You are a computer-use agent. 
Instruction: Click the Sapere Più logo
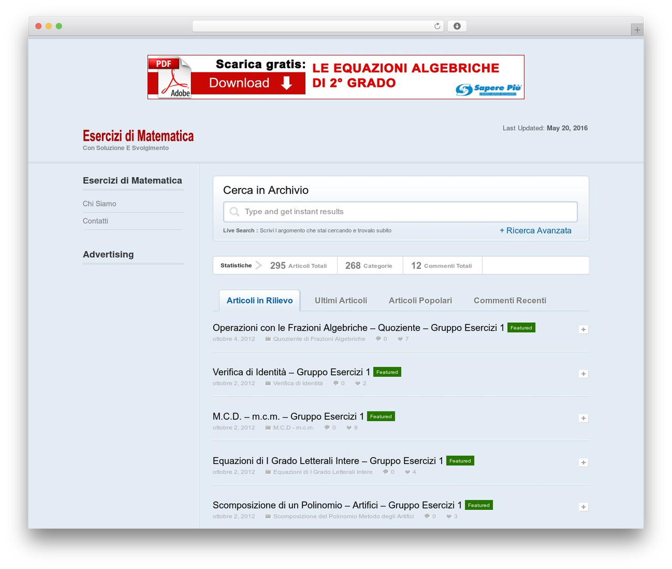tap(488, 90)
